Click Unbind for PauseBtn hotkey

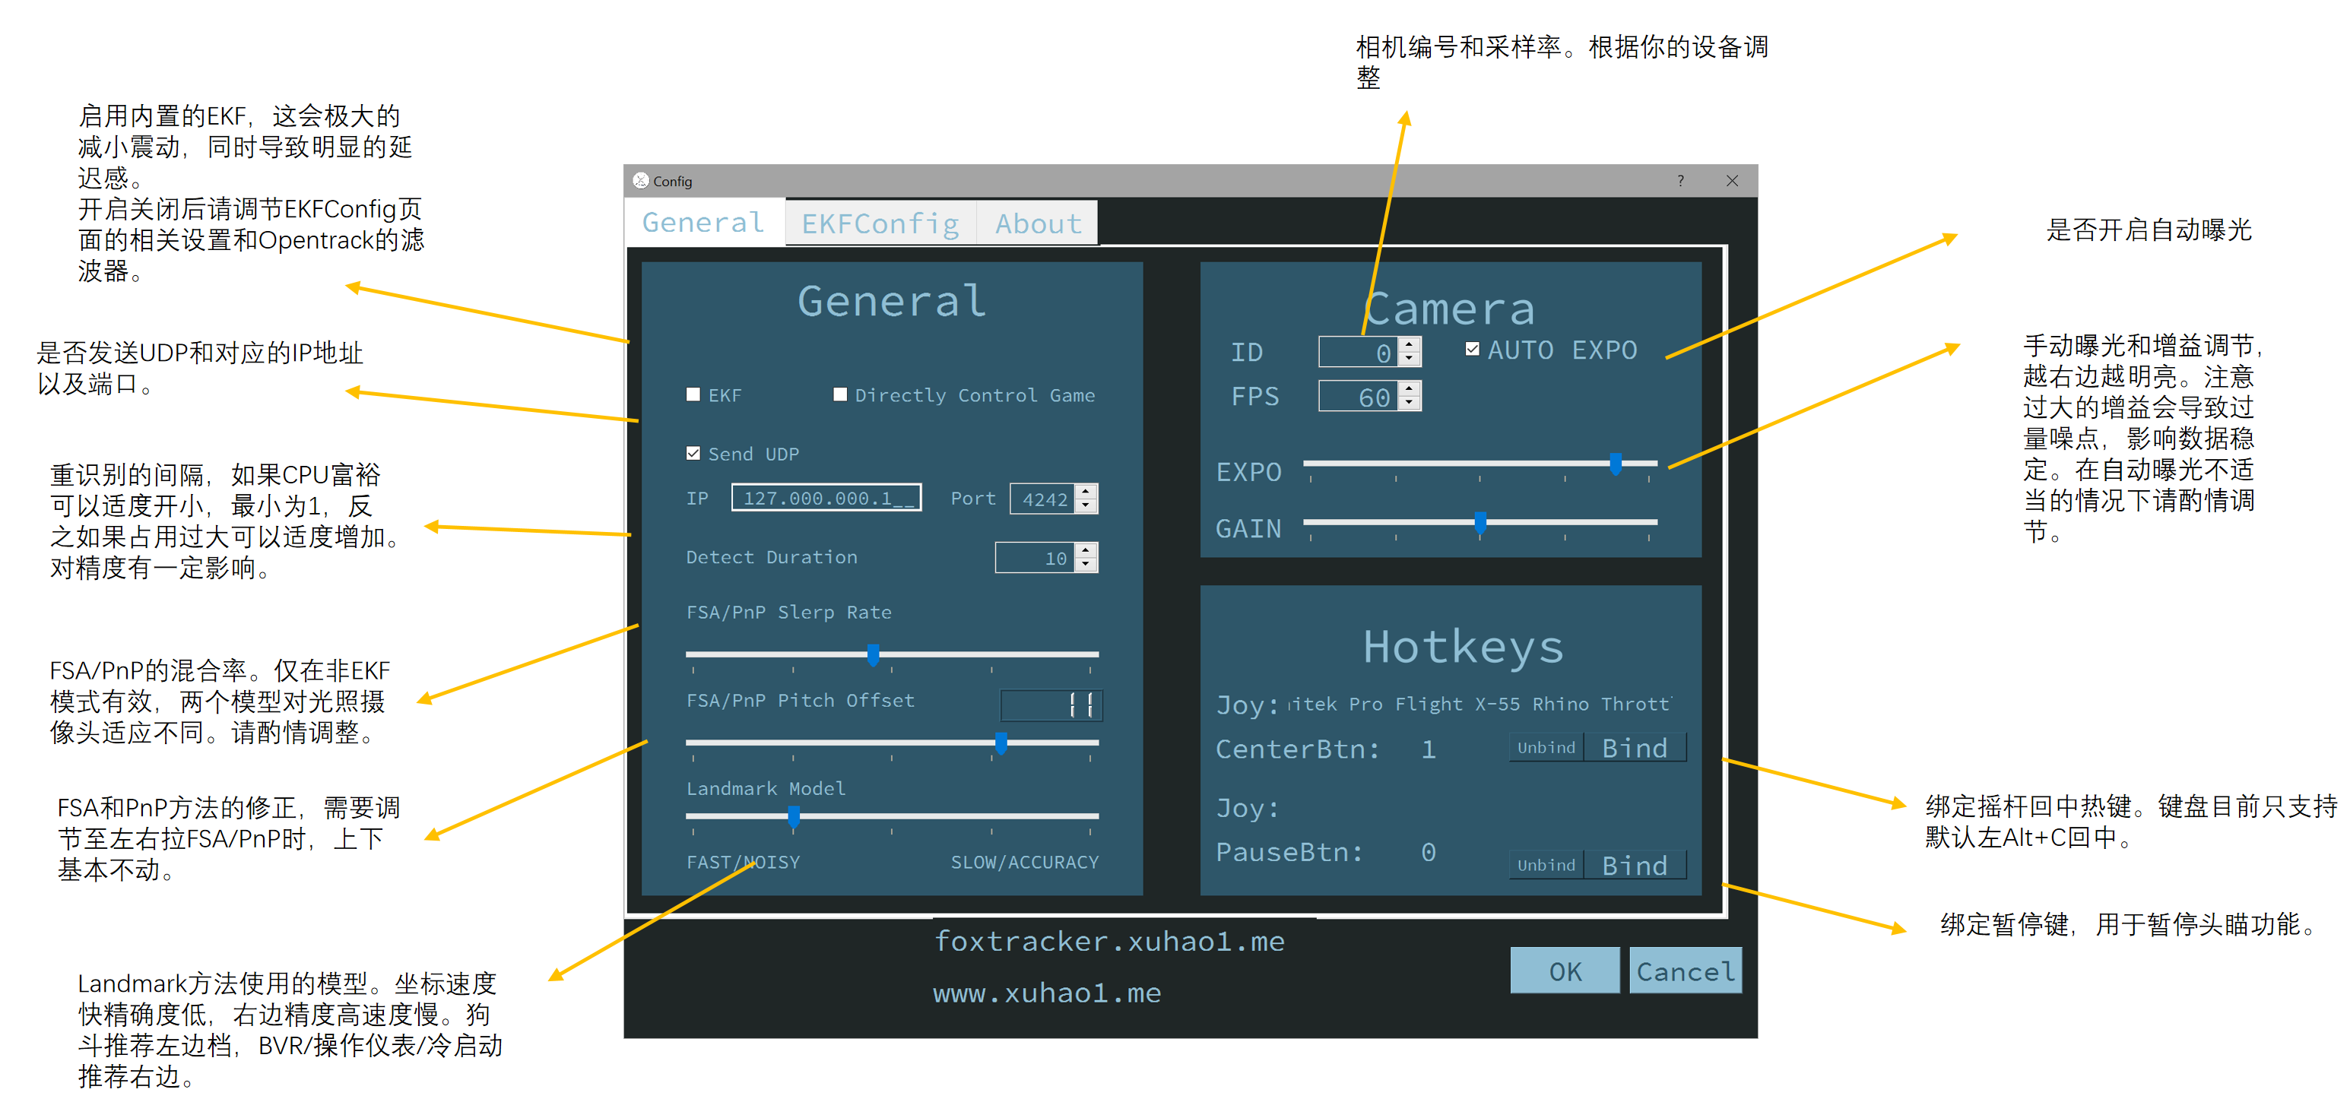pyautogui.click(x=1546, y=864)
